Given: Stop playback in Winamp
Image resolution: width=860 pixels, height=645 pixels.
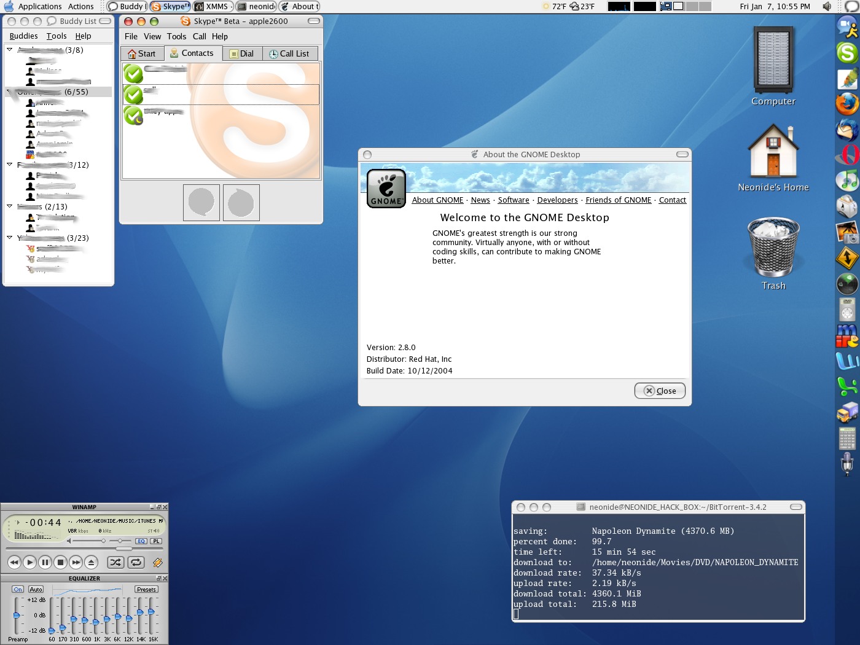Looking at the screenshot, I should pos(60,562).
